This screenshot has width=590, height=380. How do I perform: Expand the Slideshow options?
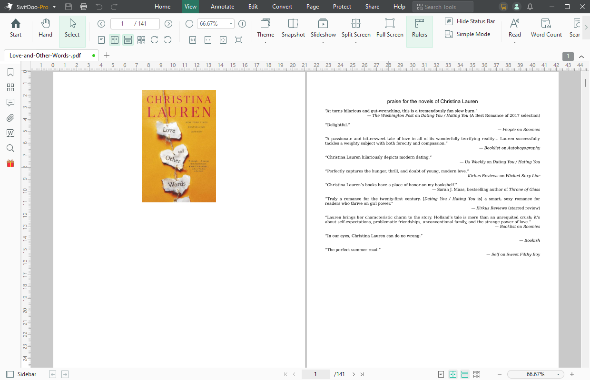tap(323, 42)
